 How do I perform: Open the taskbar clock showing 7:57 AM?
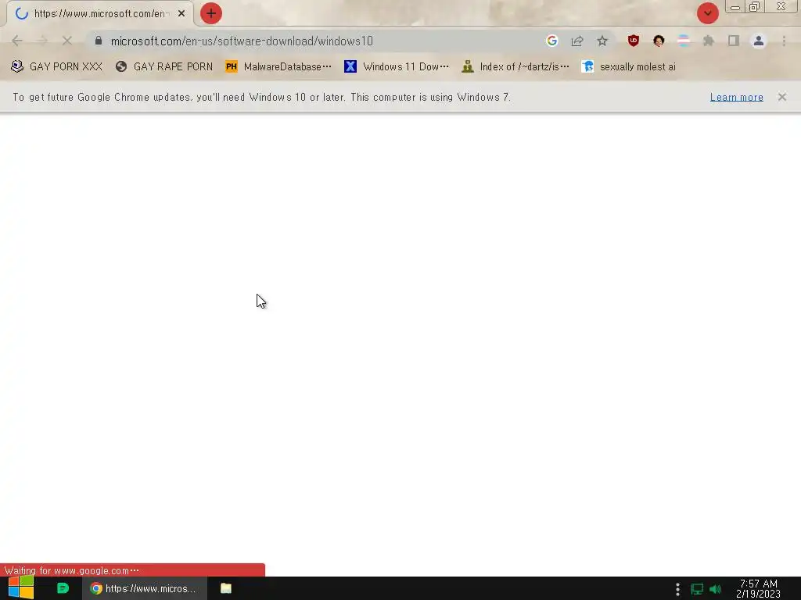759,589
